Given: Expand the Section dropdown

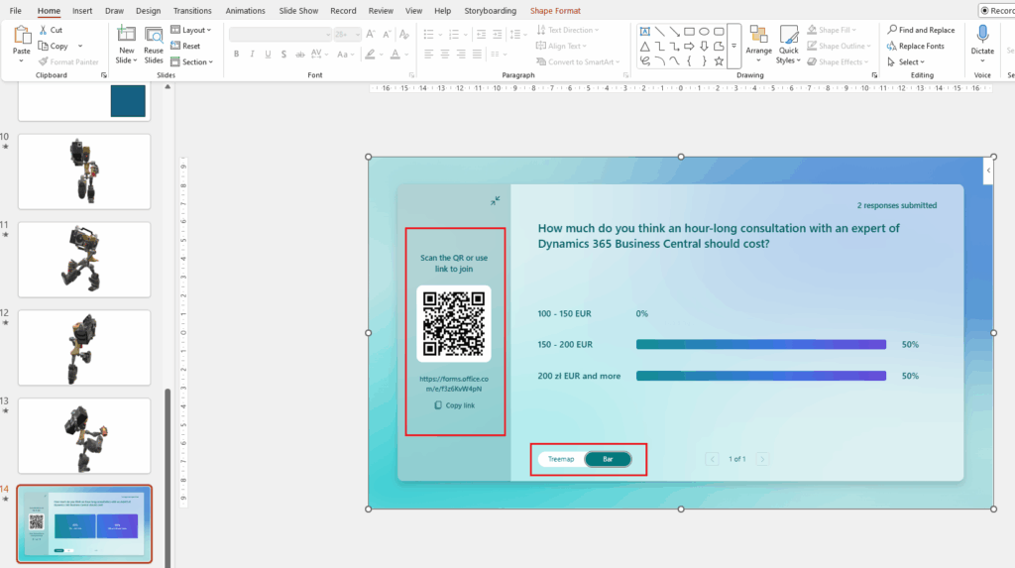Looking at the screenshot, I should click(191, 62).
